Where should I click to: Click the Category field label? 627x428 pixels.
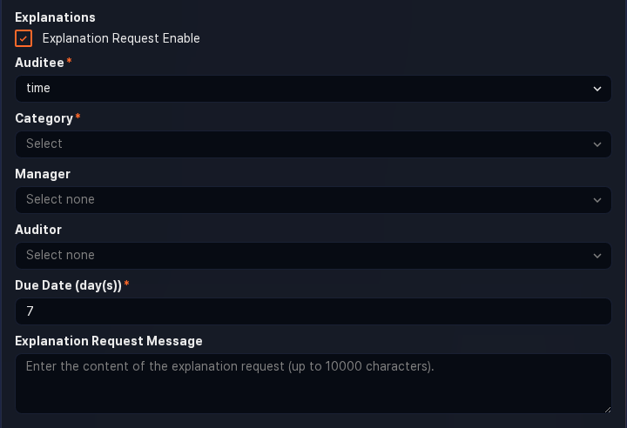tap(44, 118)
